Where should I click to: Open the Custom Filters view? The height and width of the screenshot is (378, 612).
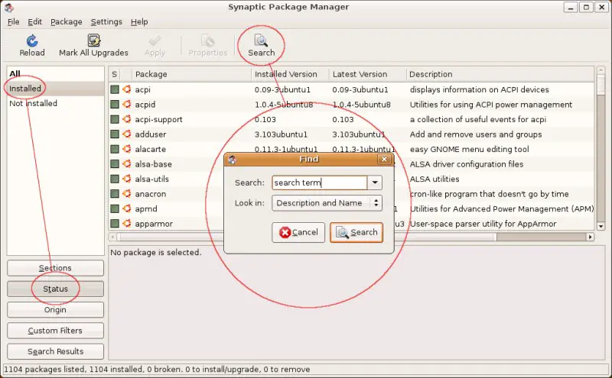tap(55, 331)
